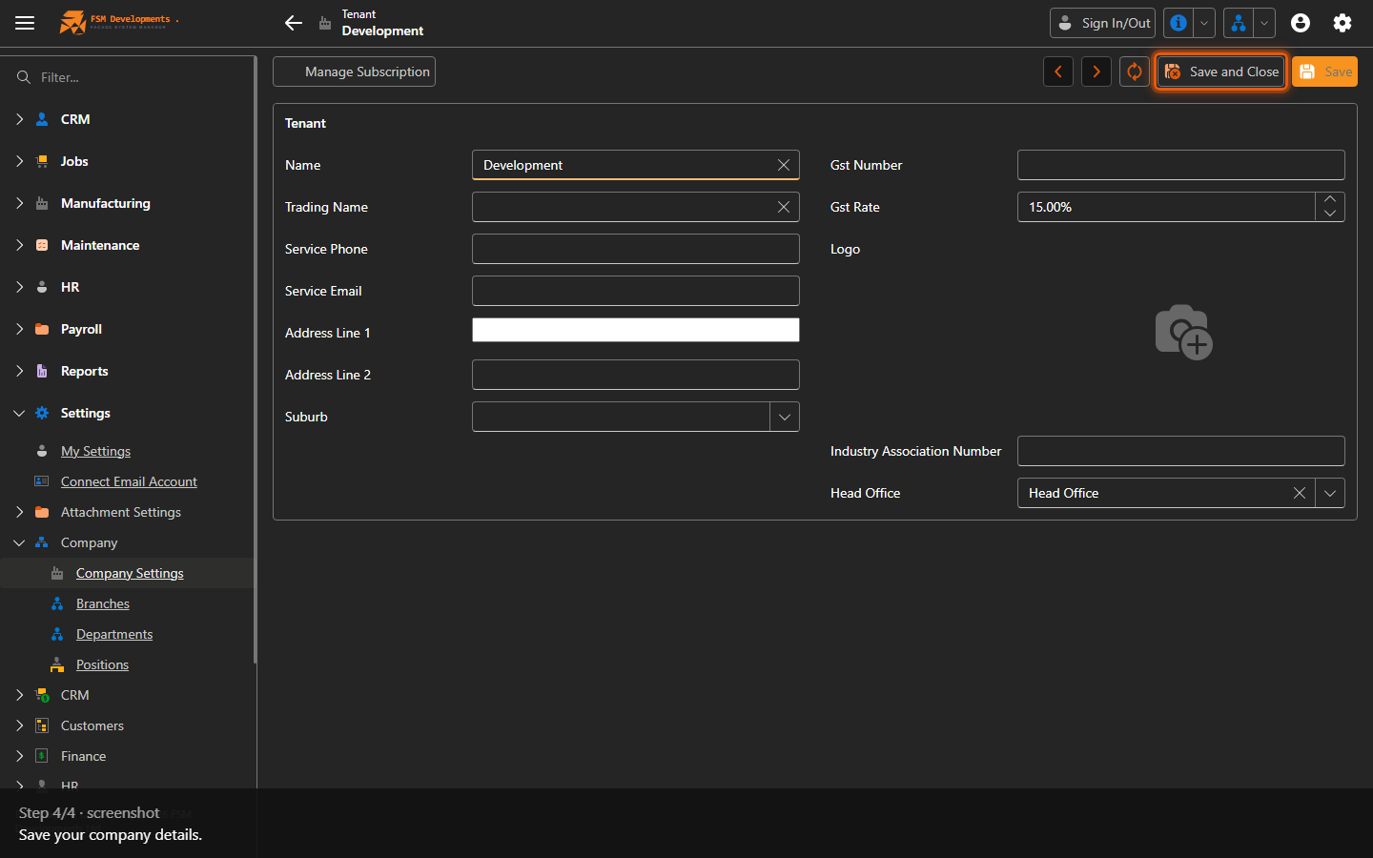Click the add logo camera icon
The image size is (1373, 858).
(x=1183, y=333)
